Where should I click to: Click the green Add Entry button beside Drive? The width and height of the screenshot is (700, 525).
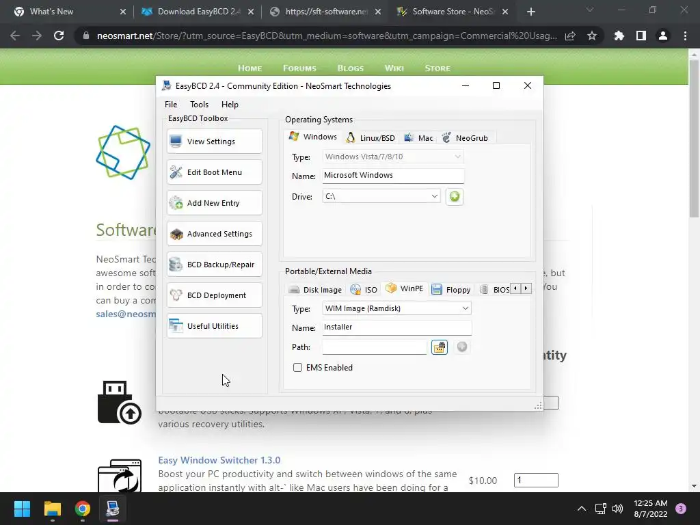(455, 196)
